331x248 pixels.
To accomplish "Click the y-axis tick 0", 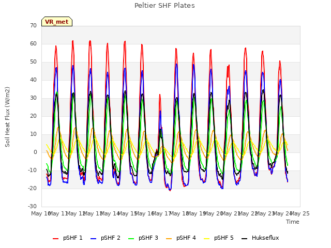I will [35, 152].
